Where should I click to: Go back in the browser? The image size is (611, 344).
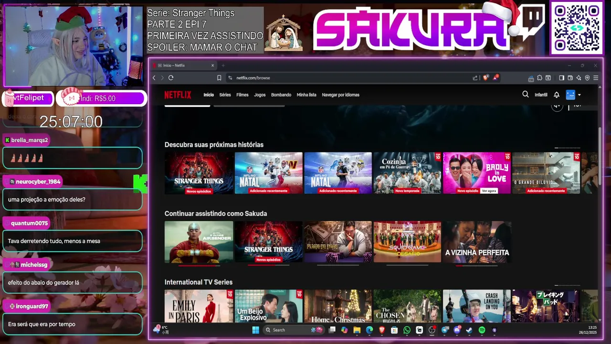click(x=154, y=78)
